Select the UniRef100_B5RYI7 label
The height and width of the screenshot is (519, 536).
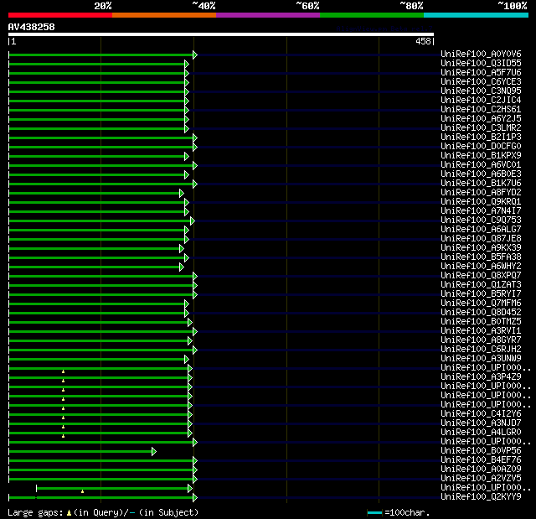[481, 294]
